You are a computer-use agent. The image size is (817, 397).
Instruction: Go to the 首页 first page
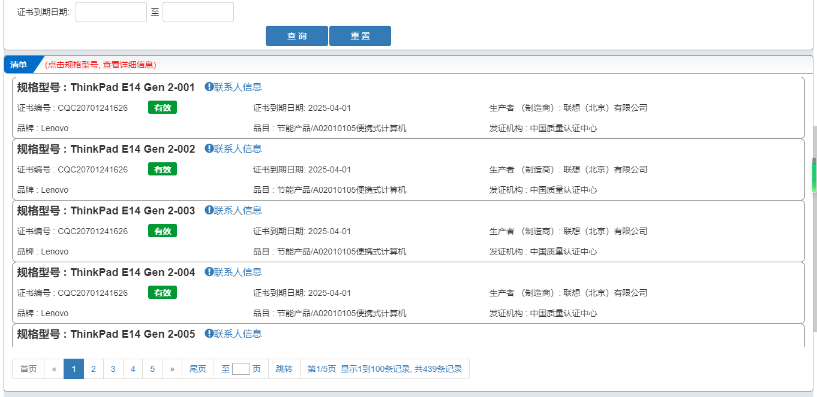(28, 369)
